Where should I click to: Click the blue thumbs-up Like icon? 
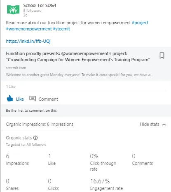pyautogui.click(x=9, y=98)
